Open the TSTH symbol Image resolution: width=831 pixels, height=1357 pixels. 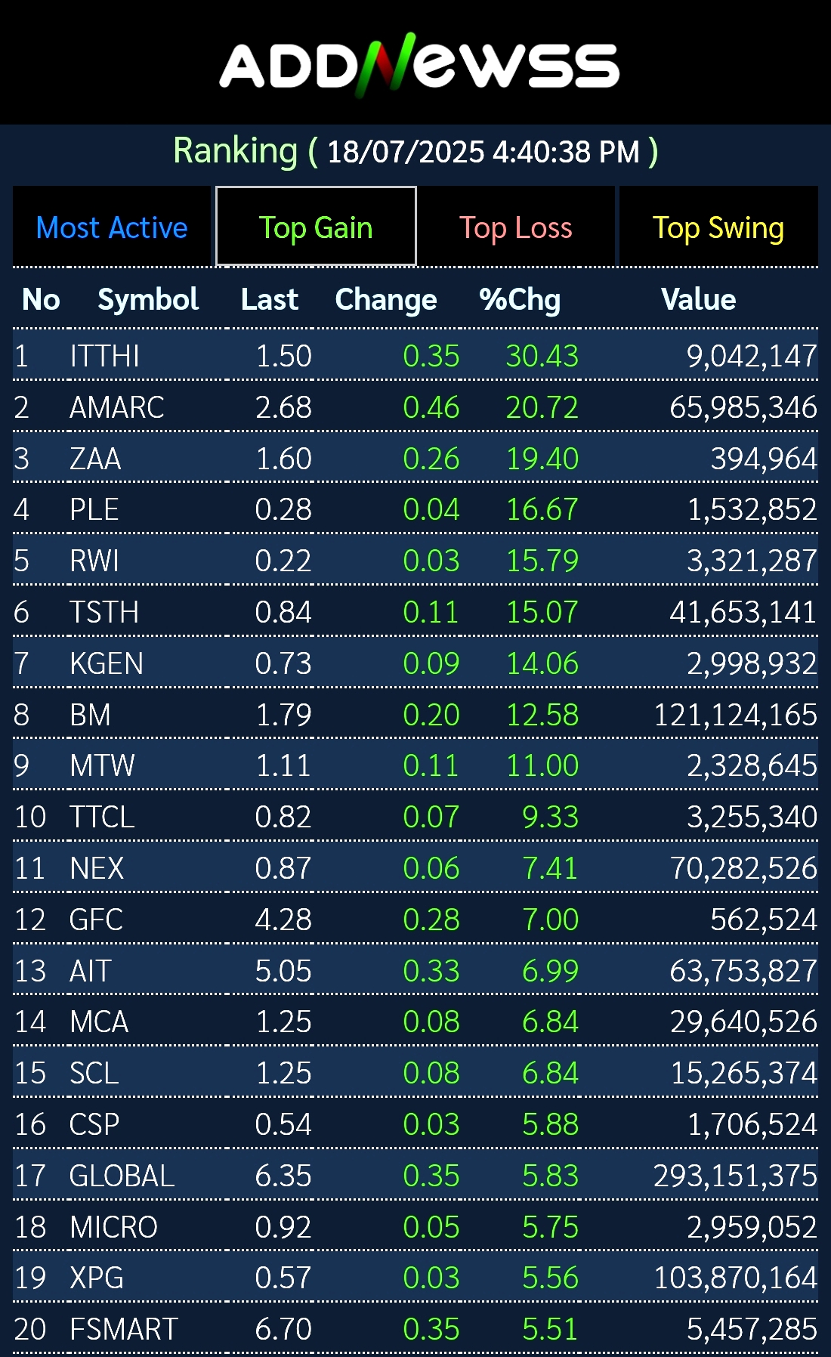coord(104,612)
